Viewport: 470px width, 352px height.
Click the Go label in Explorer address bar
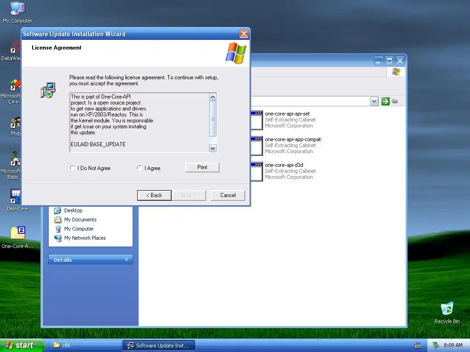395,101
